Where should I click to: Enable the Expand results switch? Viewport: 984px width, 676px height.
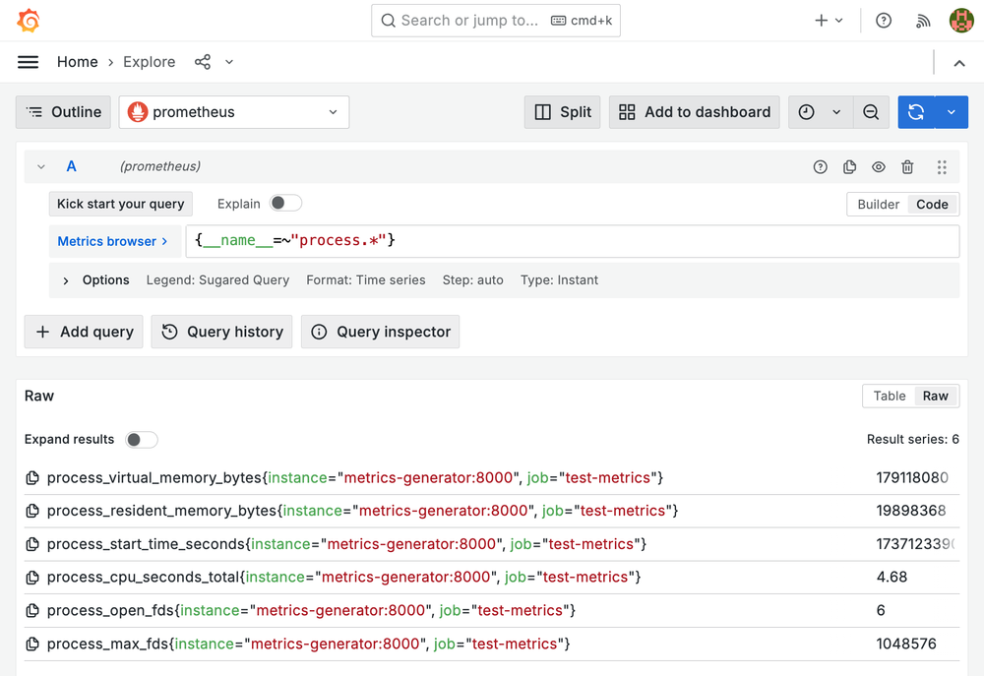pyautogui.click(x=142, y=440)
